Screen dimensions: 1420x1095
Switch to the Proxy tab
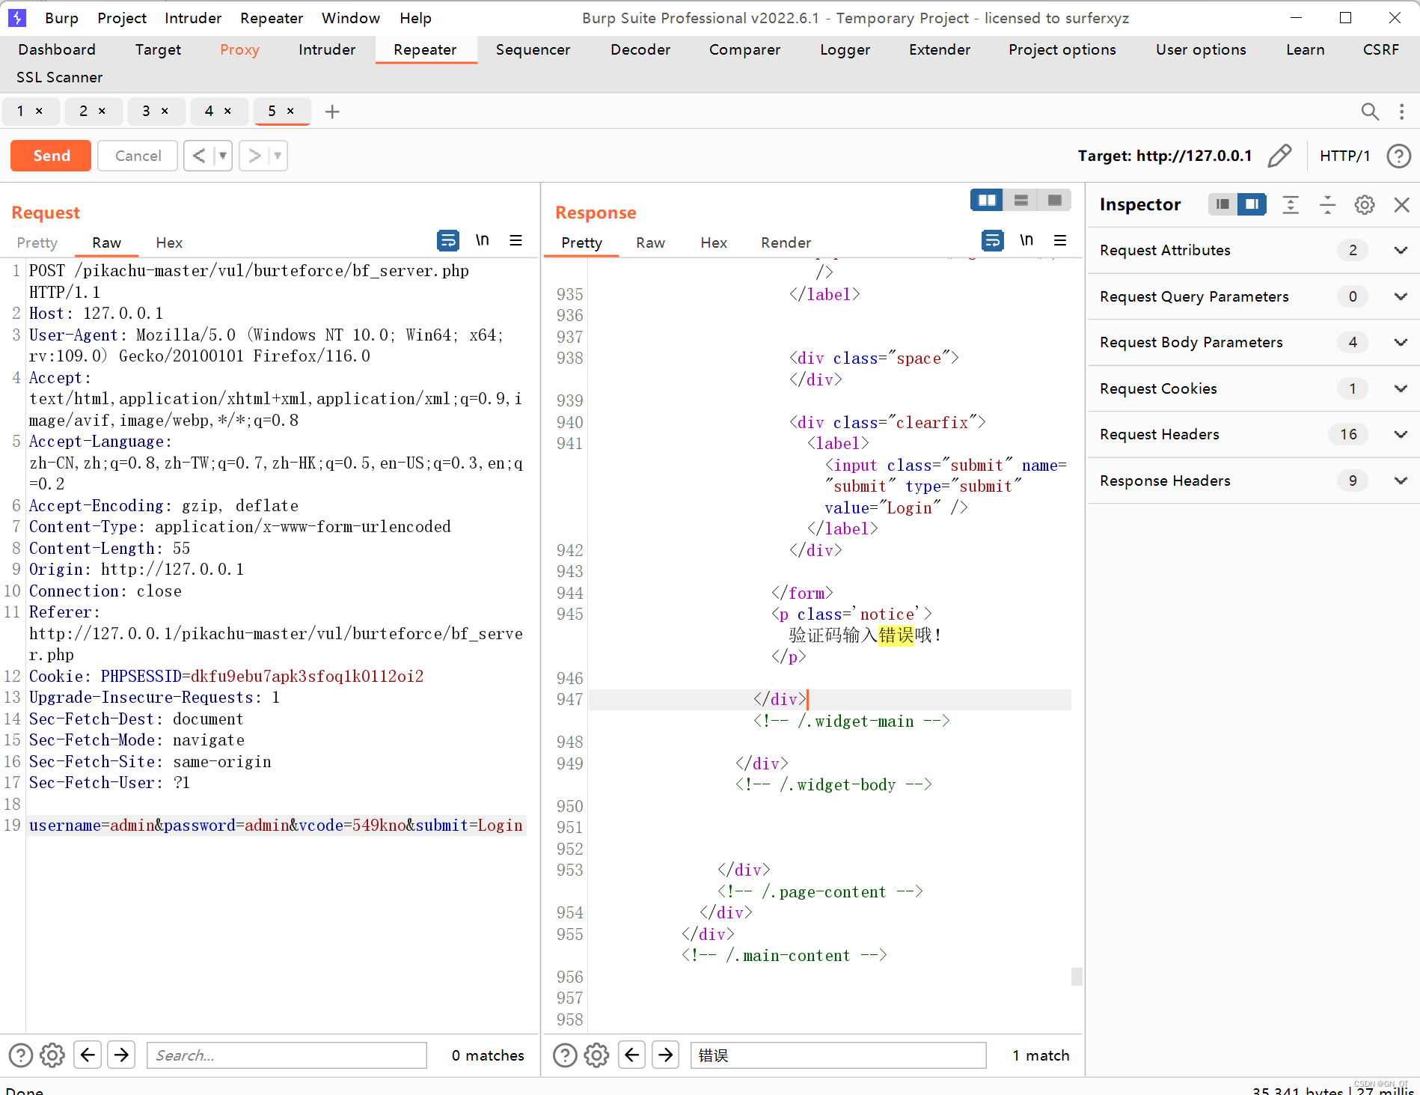[x=239, y=49]
